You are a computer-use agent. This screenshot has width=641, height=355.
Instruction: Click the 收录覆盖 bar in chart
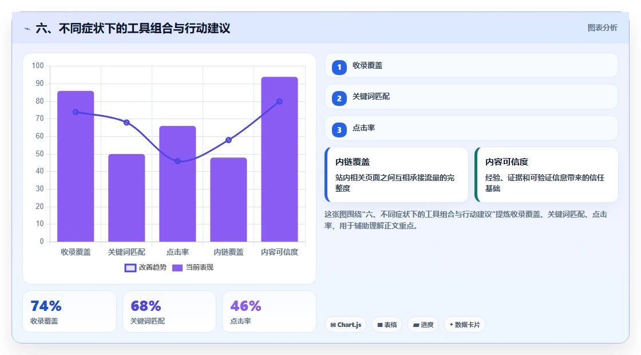coord(76,167)
